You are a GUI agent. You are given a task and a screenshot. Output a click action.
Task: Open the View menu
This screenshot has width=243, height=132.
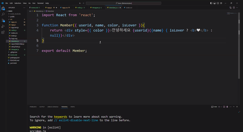(24, 3)
